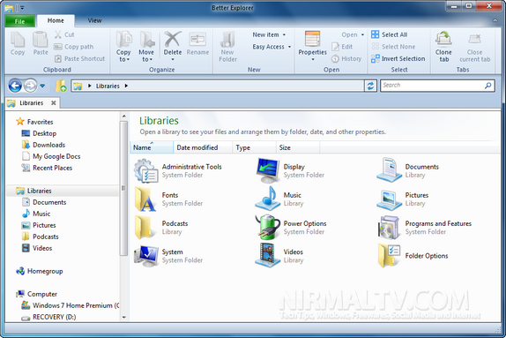Select the Fonts folder icon

pos(145,199)
